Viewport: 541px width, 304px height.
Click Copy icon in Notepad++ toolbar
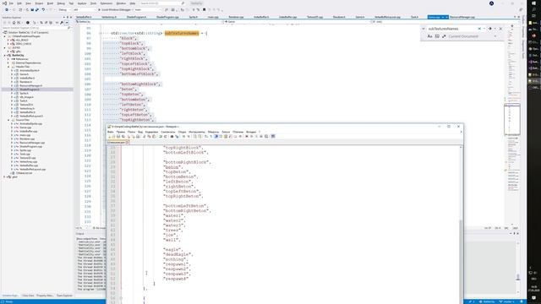tap(150, 137)
